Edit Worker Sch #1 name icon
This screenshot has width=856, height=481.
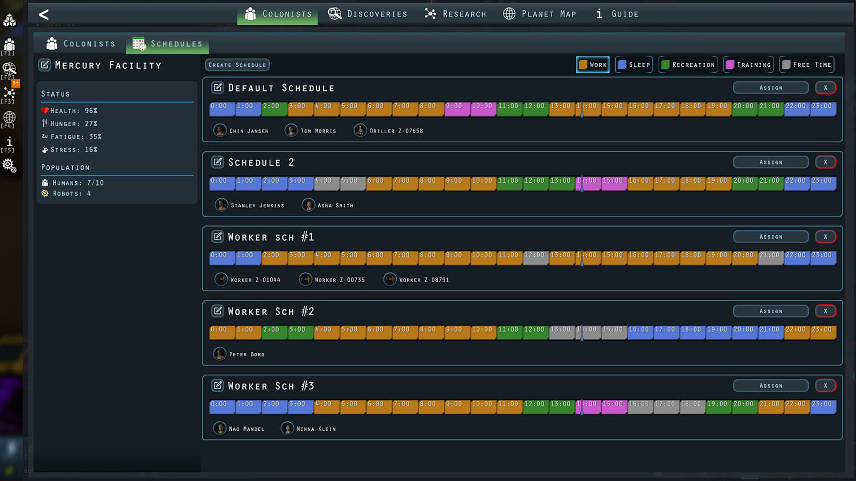217,236
